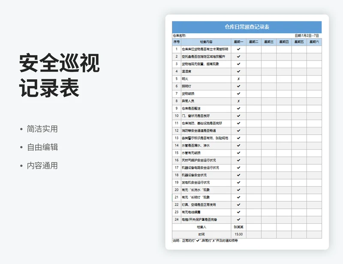Click the sequence number 20 cell
This screenshot has height=264, width=343.
click(x=177, y=190)
